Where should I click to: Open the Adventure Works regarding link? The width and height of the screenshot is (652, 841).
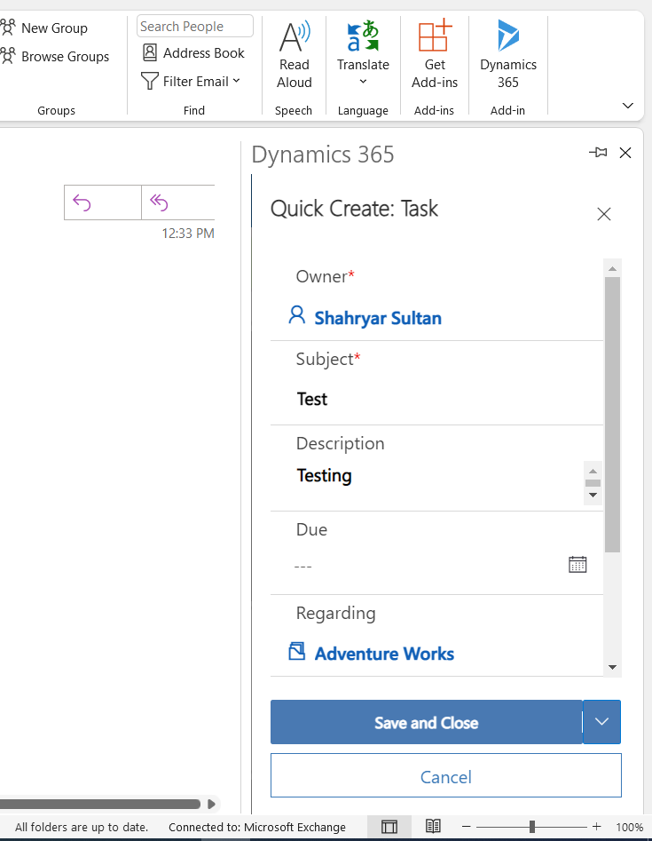coord(384,654)
